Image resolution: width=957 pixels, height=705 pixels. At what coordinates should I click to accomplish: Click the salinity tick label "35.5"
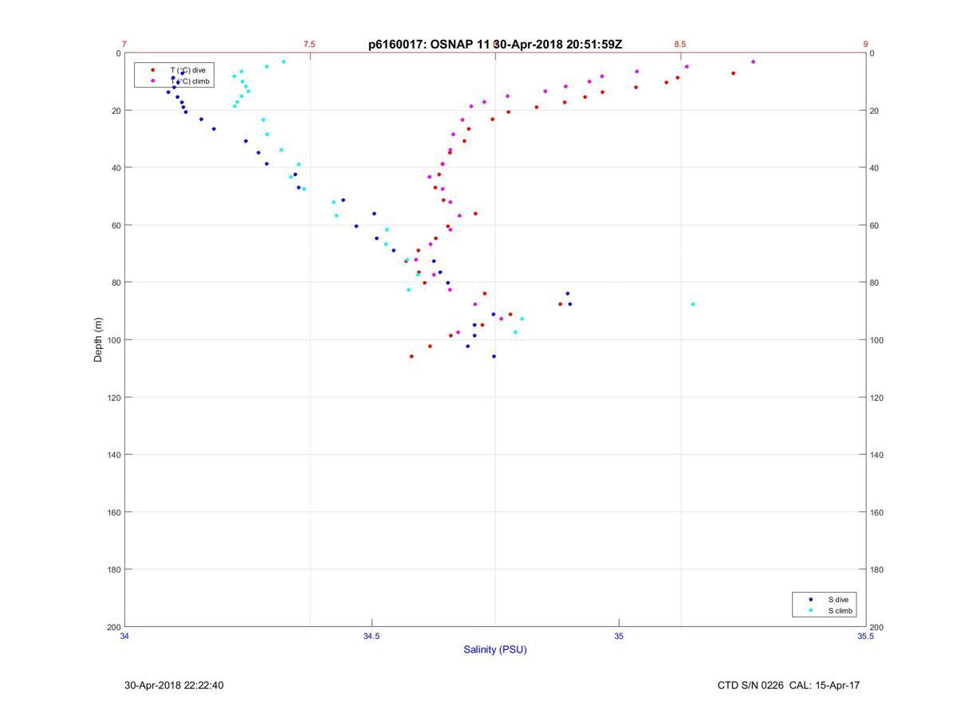tap(865, 636)
